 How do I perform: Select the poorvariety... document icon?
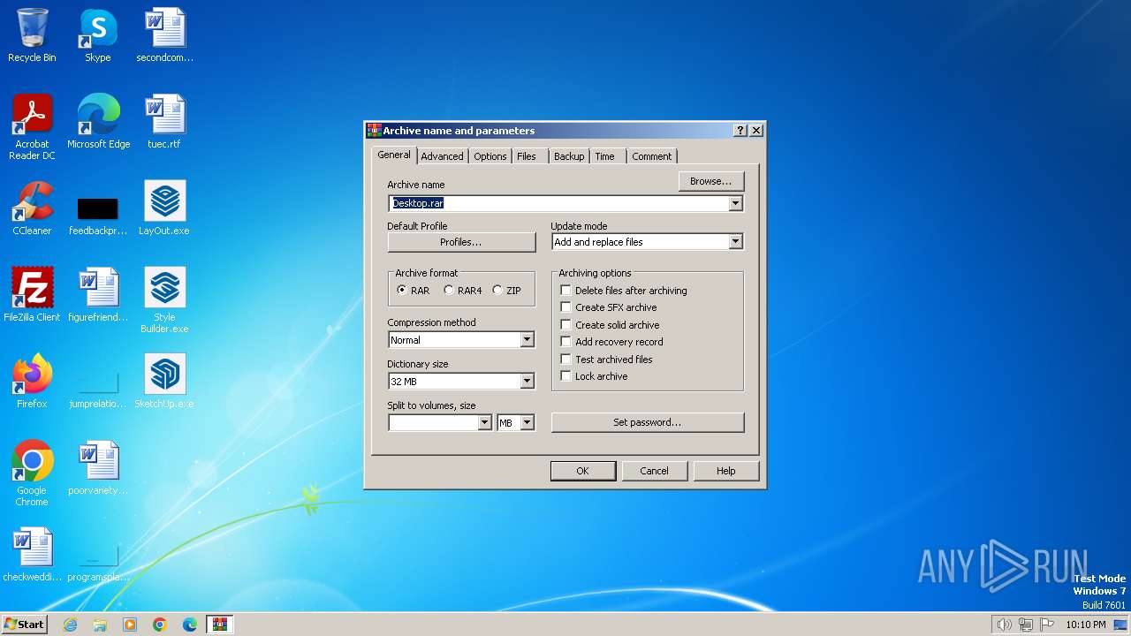point(98,468)
